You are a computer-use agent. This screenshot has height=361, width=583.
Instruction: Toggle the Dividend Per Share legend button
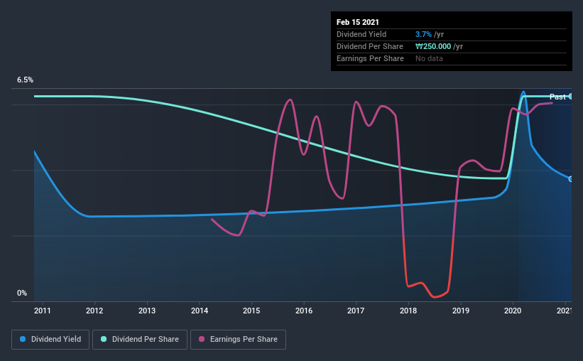(140, 340)
